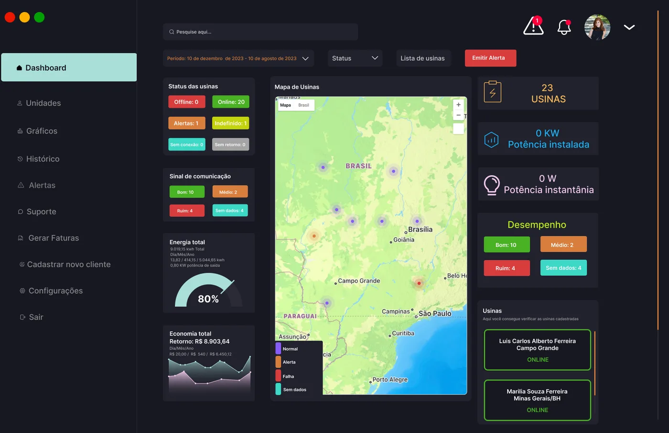Click the Online: 20 status badge
Image resolution: width=669 pixels, height=433 pixels.
[231, 102]
